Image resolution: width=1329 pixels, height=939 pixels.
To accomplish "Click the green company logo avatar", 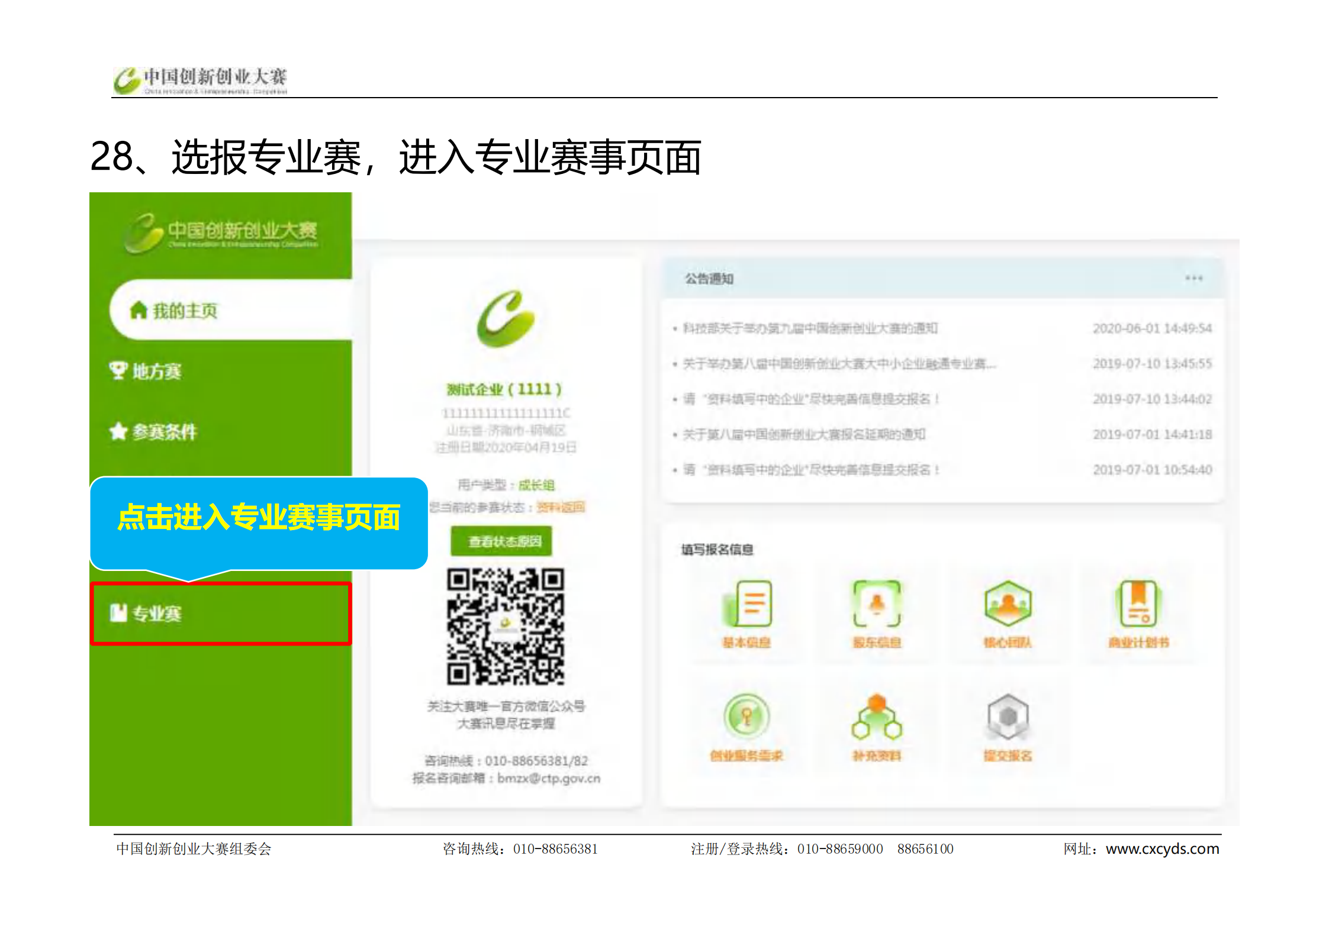I will (506, 318).
